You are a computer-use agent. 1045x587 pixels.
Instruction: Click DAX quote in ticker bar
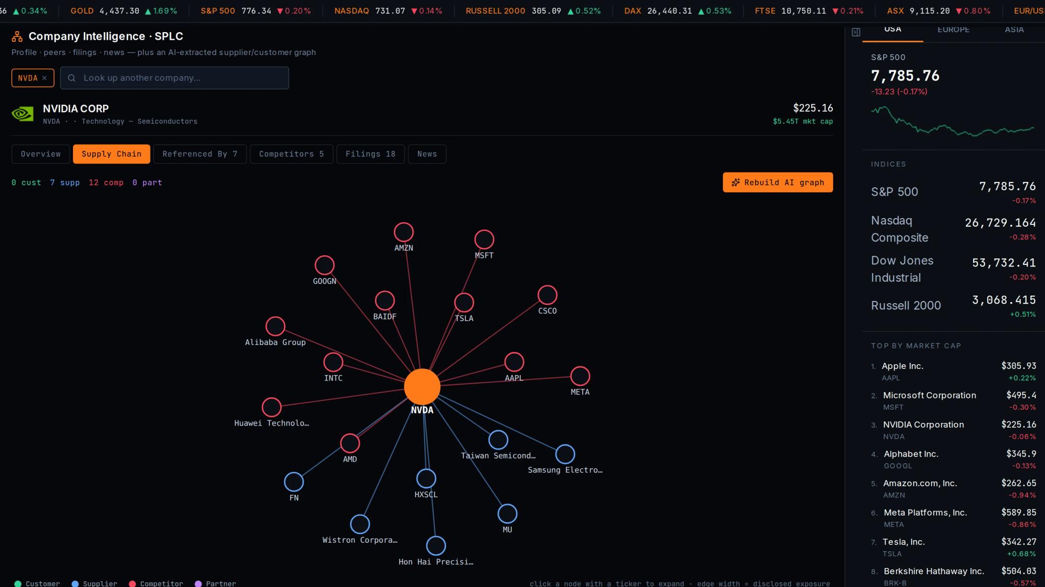click(x=678, y=11)
